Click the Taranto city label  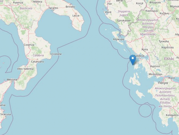click(53, 8)
